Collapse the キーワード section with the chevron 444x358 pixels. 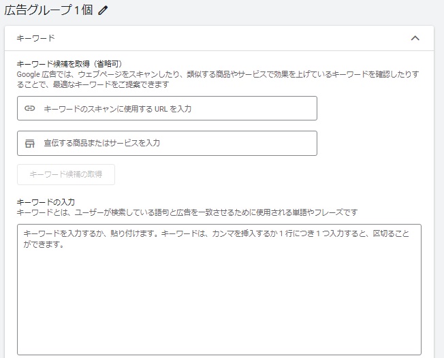(x=415, y=38)
